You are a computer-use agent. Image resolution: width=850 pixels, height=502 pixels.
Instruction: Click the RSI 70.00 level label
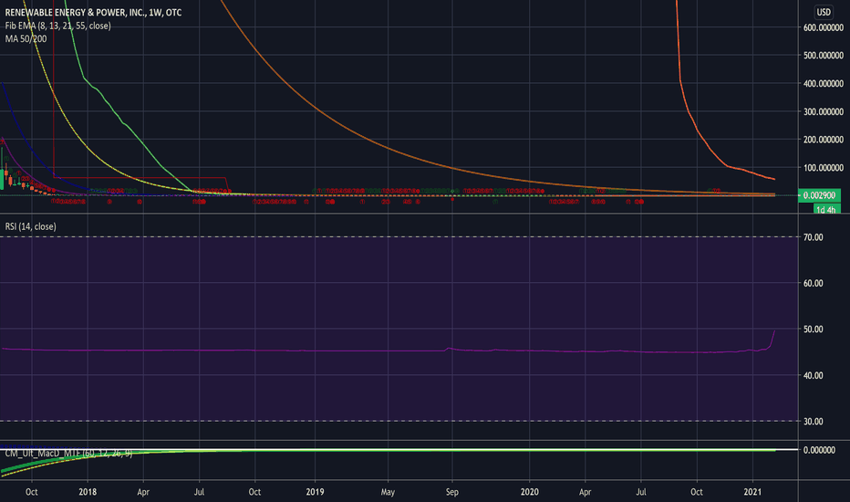[x=814, y=237]
